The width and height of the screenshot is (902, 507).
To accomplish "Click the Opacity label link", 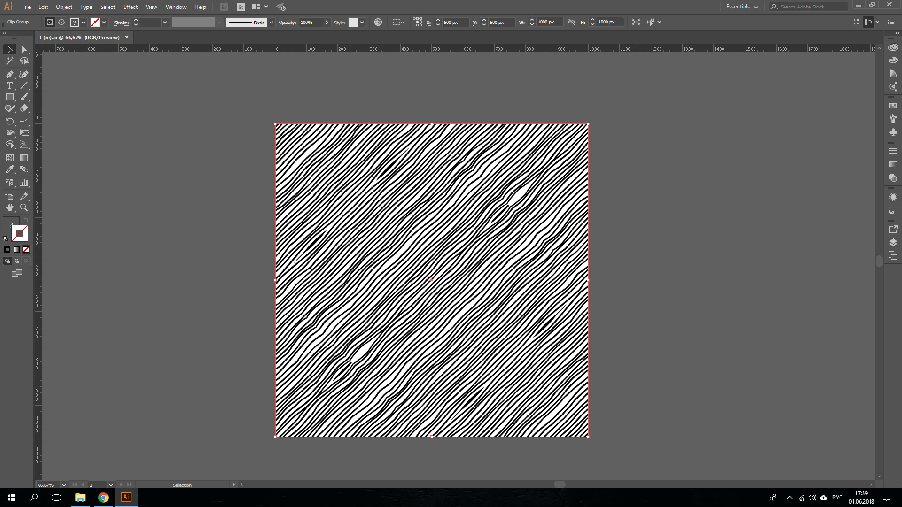I will [x=287, y=22].
